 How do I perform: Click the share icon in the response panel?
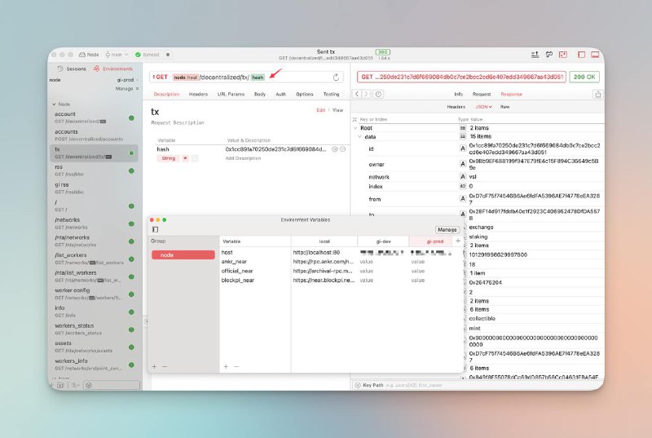pyautogui.click(x=597, y=94)
